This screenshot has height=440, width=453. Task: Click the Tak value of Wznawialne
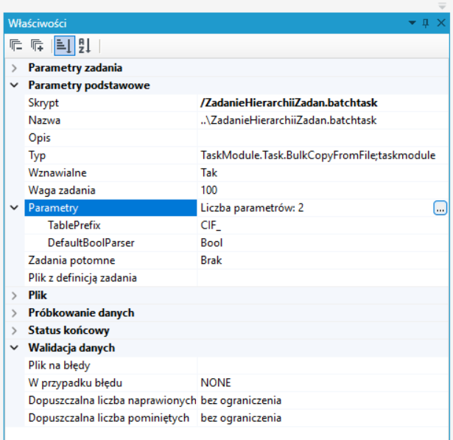[209, 173]
